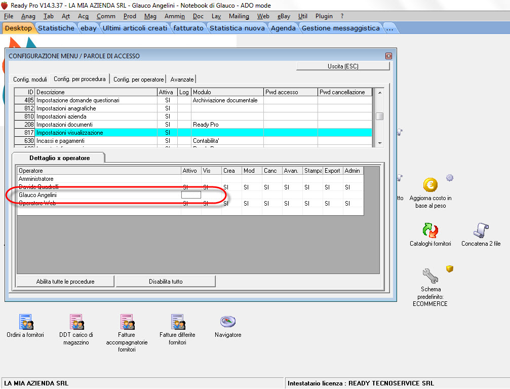Switch to the Statistica nuova tab

[237, 28]
